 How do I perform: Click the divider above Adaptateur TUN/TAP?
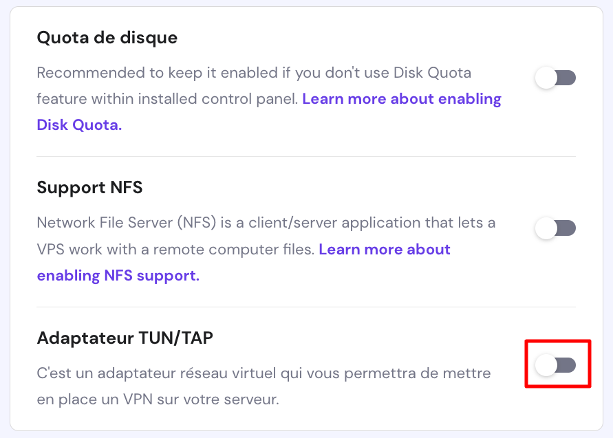click(306, 307)
